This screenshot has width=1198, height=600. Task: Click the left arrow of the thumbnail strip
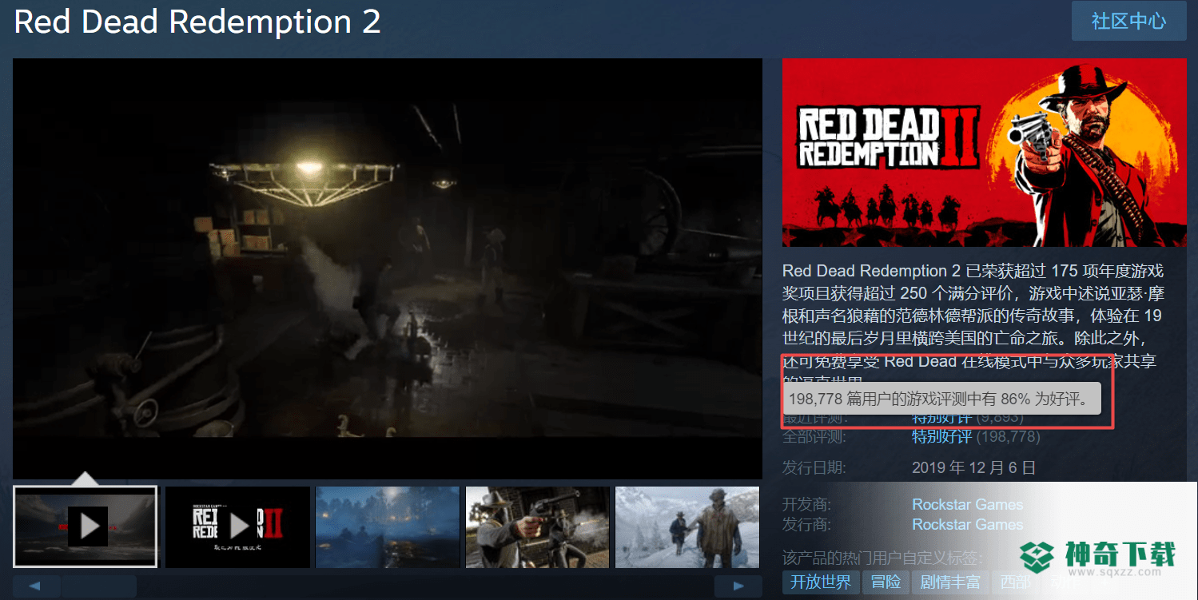click(x=36, y=586)
